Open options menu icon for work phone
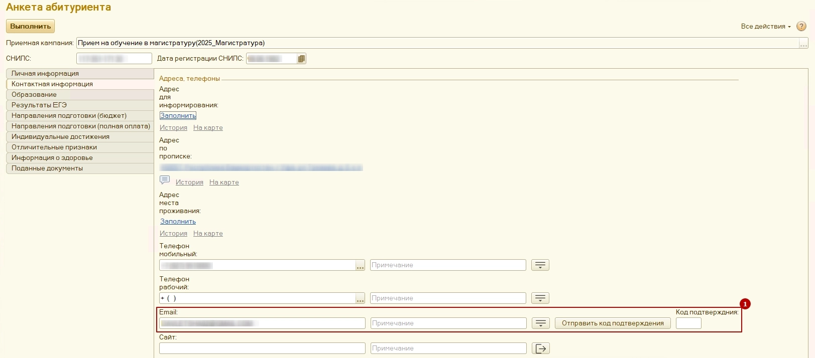 click(540, 298)
